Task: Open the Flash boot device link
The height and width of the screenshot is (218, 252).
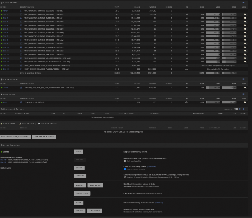Action: (x=5, y=102)
